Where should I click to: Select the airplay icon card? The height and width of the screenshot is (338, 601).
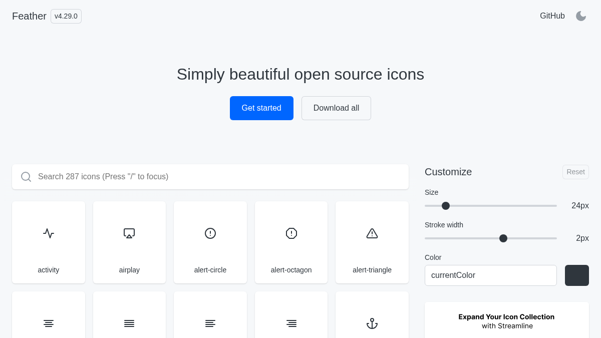pyautogui.click(x=129, y=242)
